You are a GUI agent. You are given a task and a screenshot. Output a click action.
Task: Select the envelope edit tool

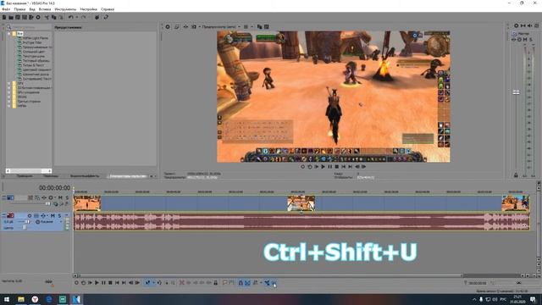(159, 283)
